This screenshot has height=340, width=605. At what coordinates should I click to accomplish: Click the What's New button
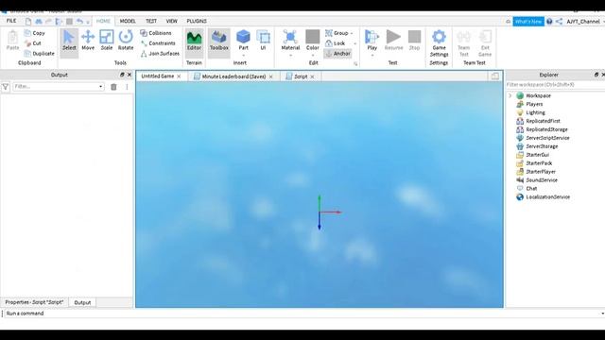coord(528,22)
